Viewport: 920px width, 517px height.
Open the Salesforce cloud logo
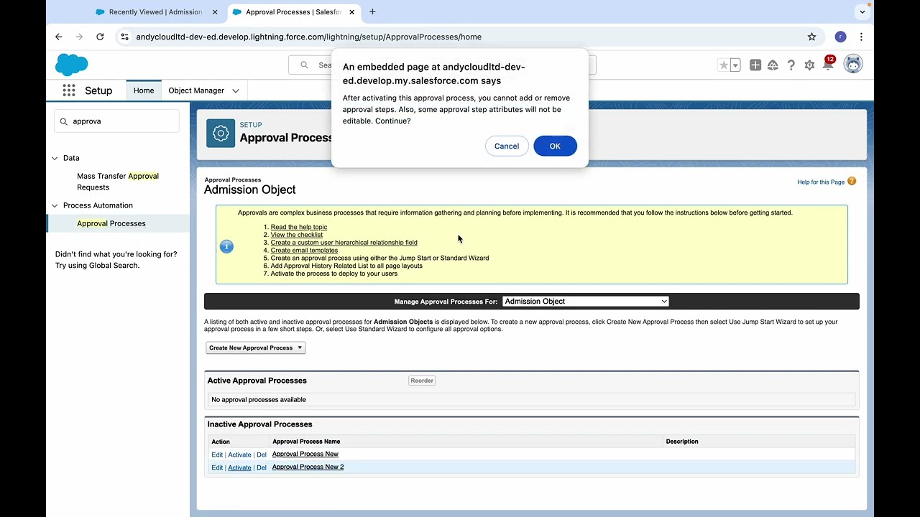tap(71, 65)
